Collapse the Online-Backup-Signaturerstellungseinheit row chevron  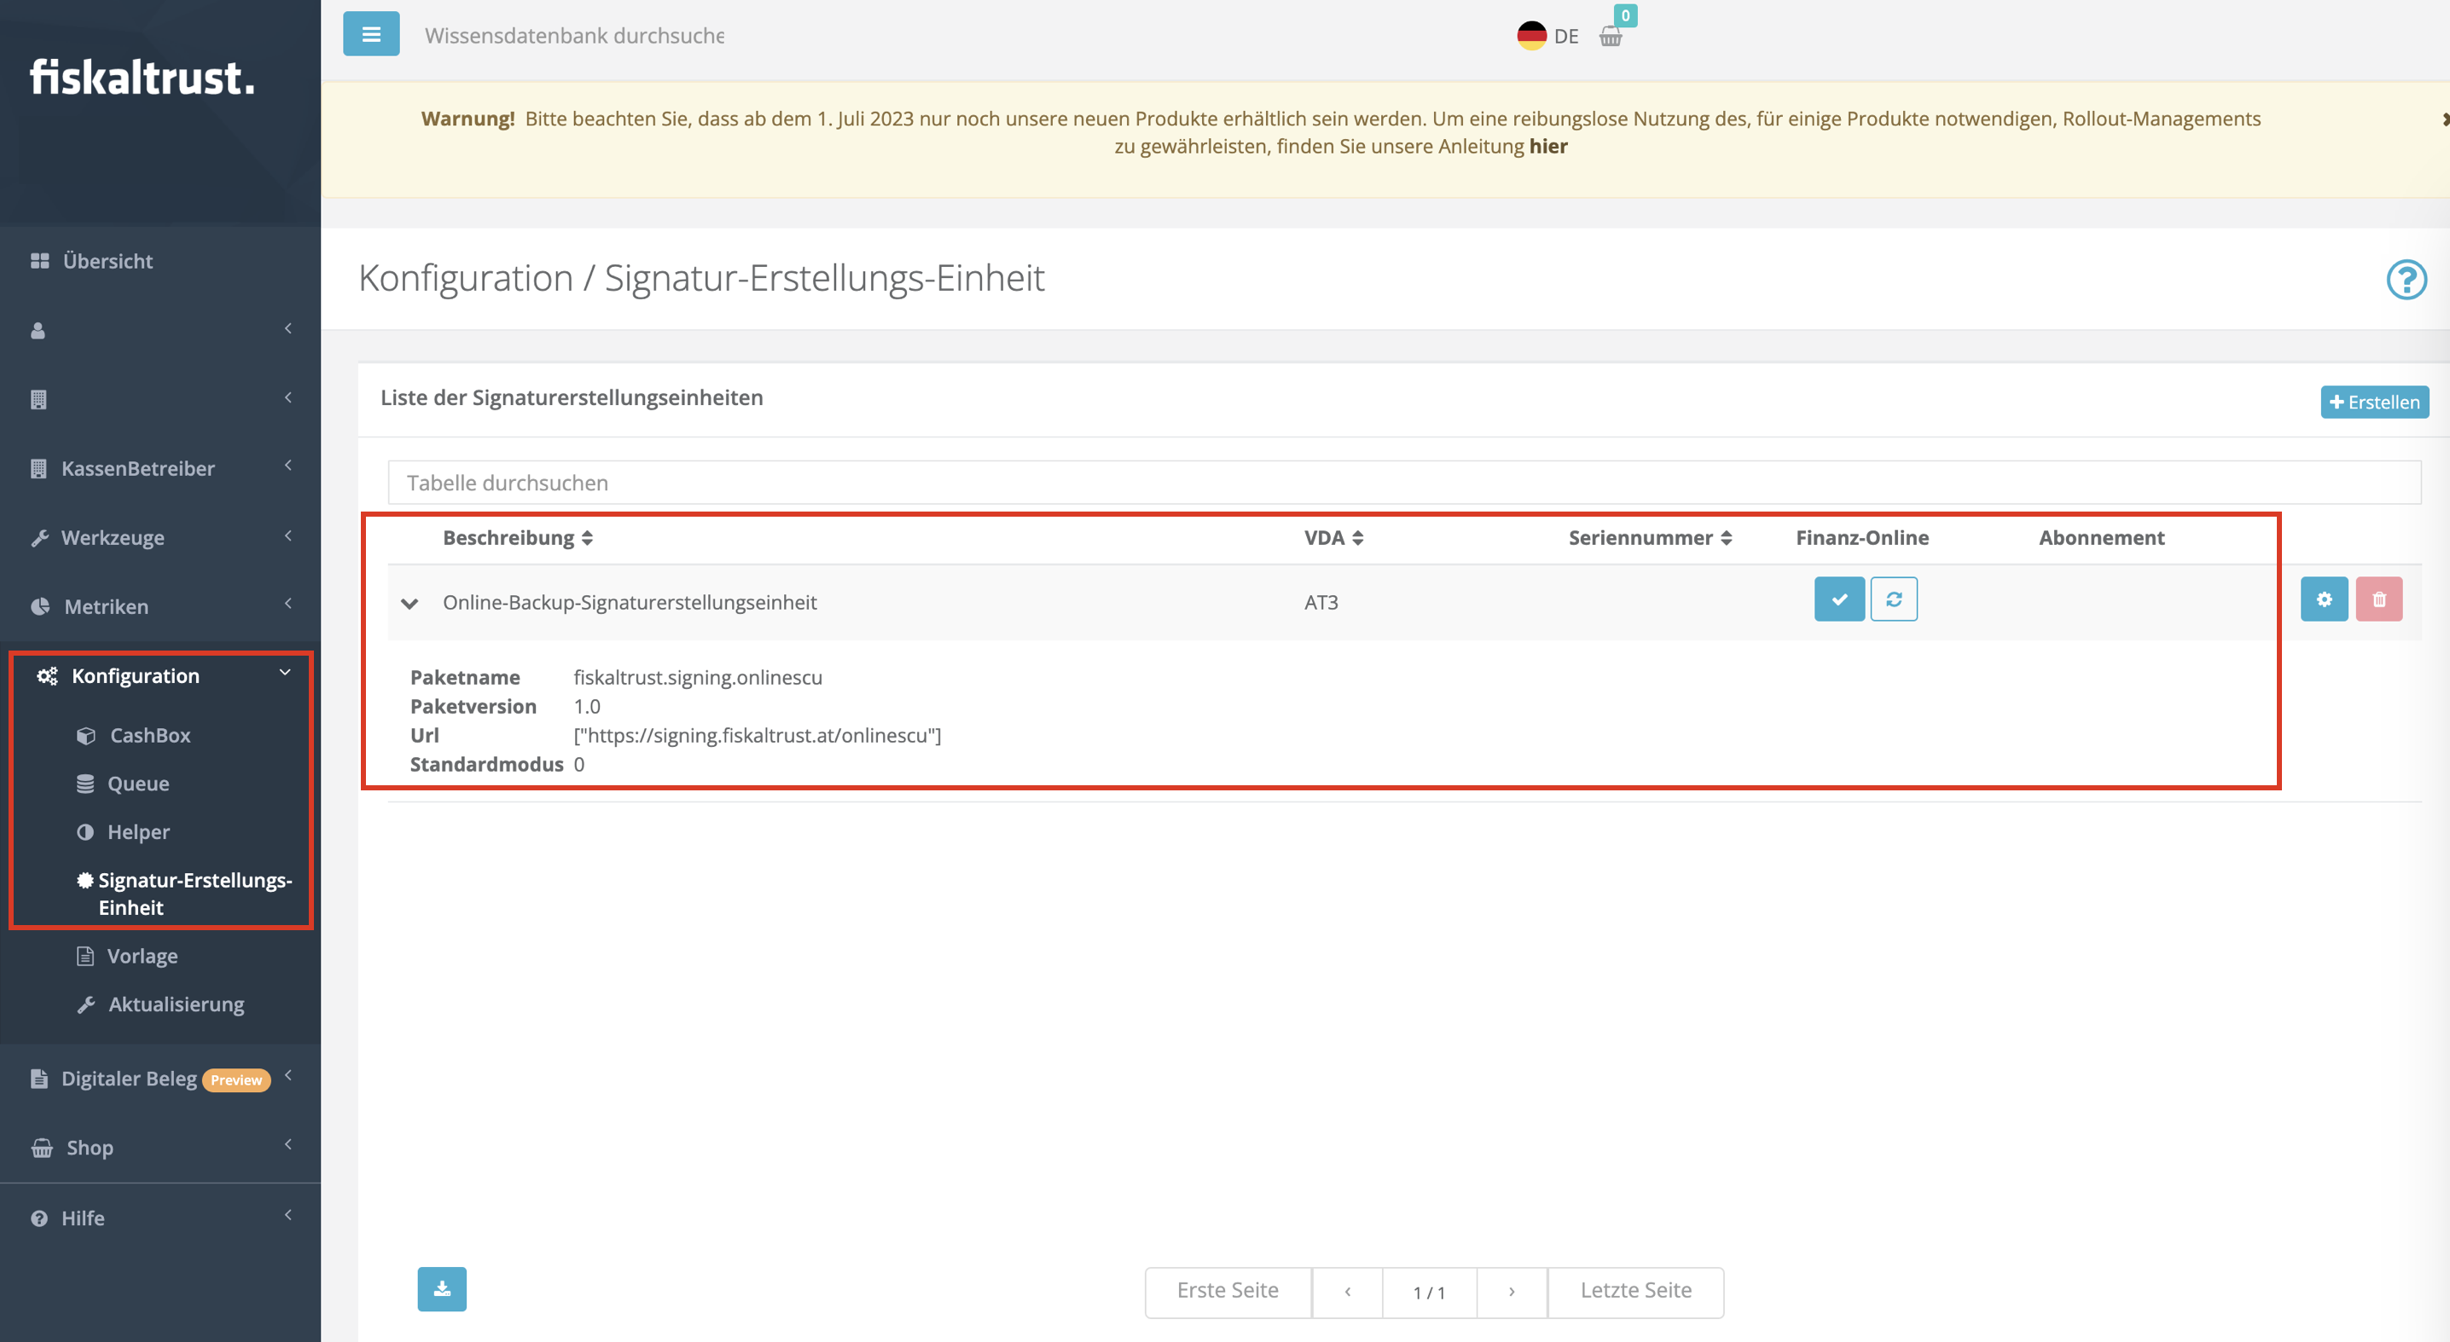[410, 604]
